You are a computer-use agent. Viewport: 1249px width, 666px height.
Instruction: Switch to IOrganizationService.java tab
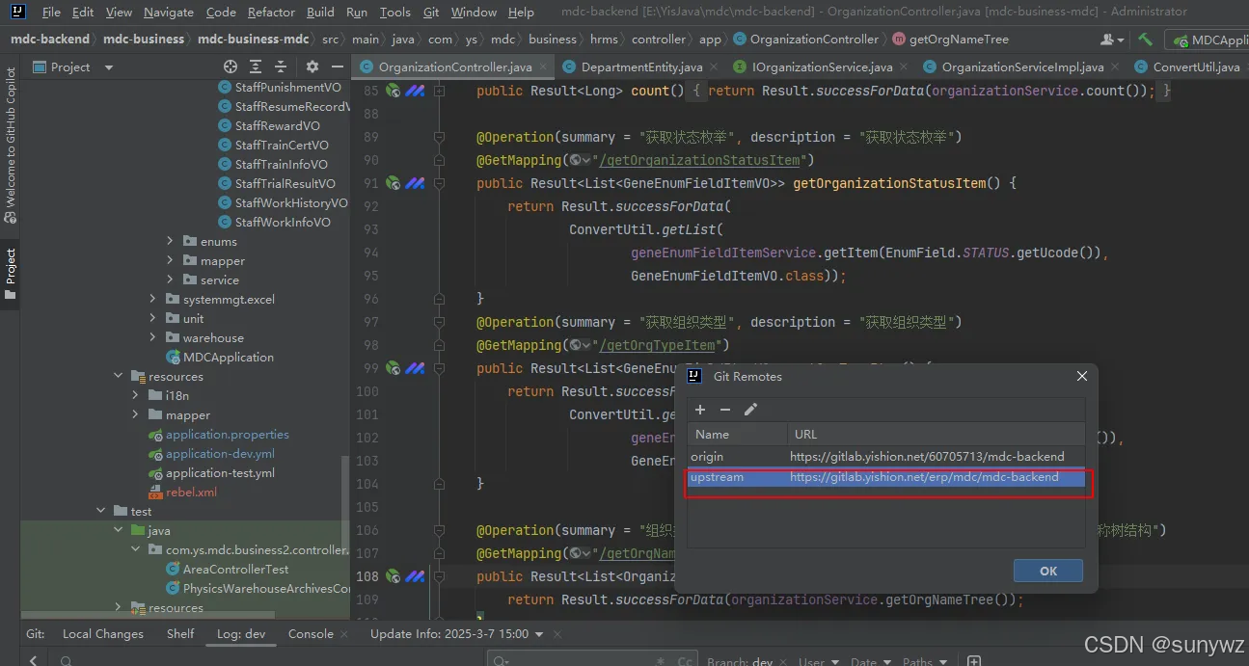(822, 67)
